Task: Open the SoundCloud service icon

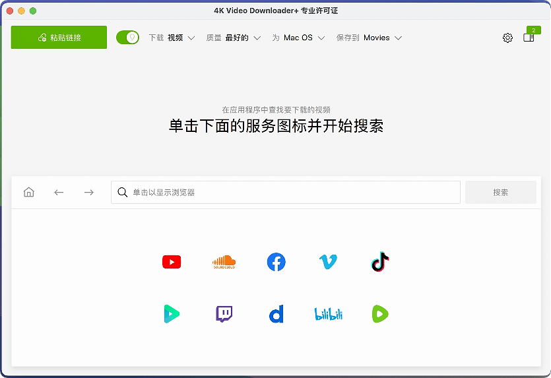Action: [224, 262]
